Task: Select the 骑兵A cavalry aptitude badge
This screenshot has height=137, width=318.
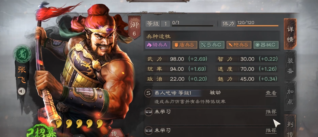Action: 158,45
